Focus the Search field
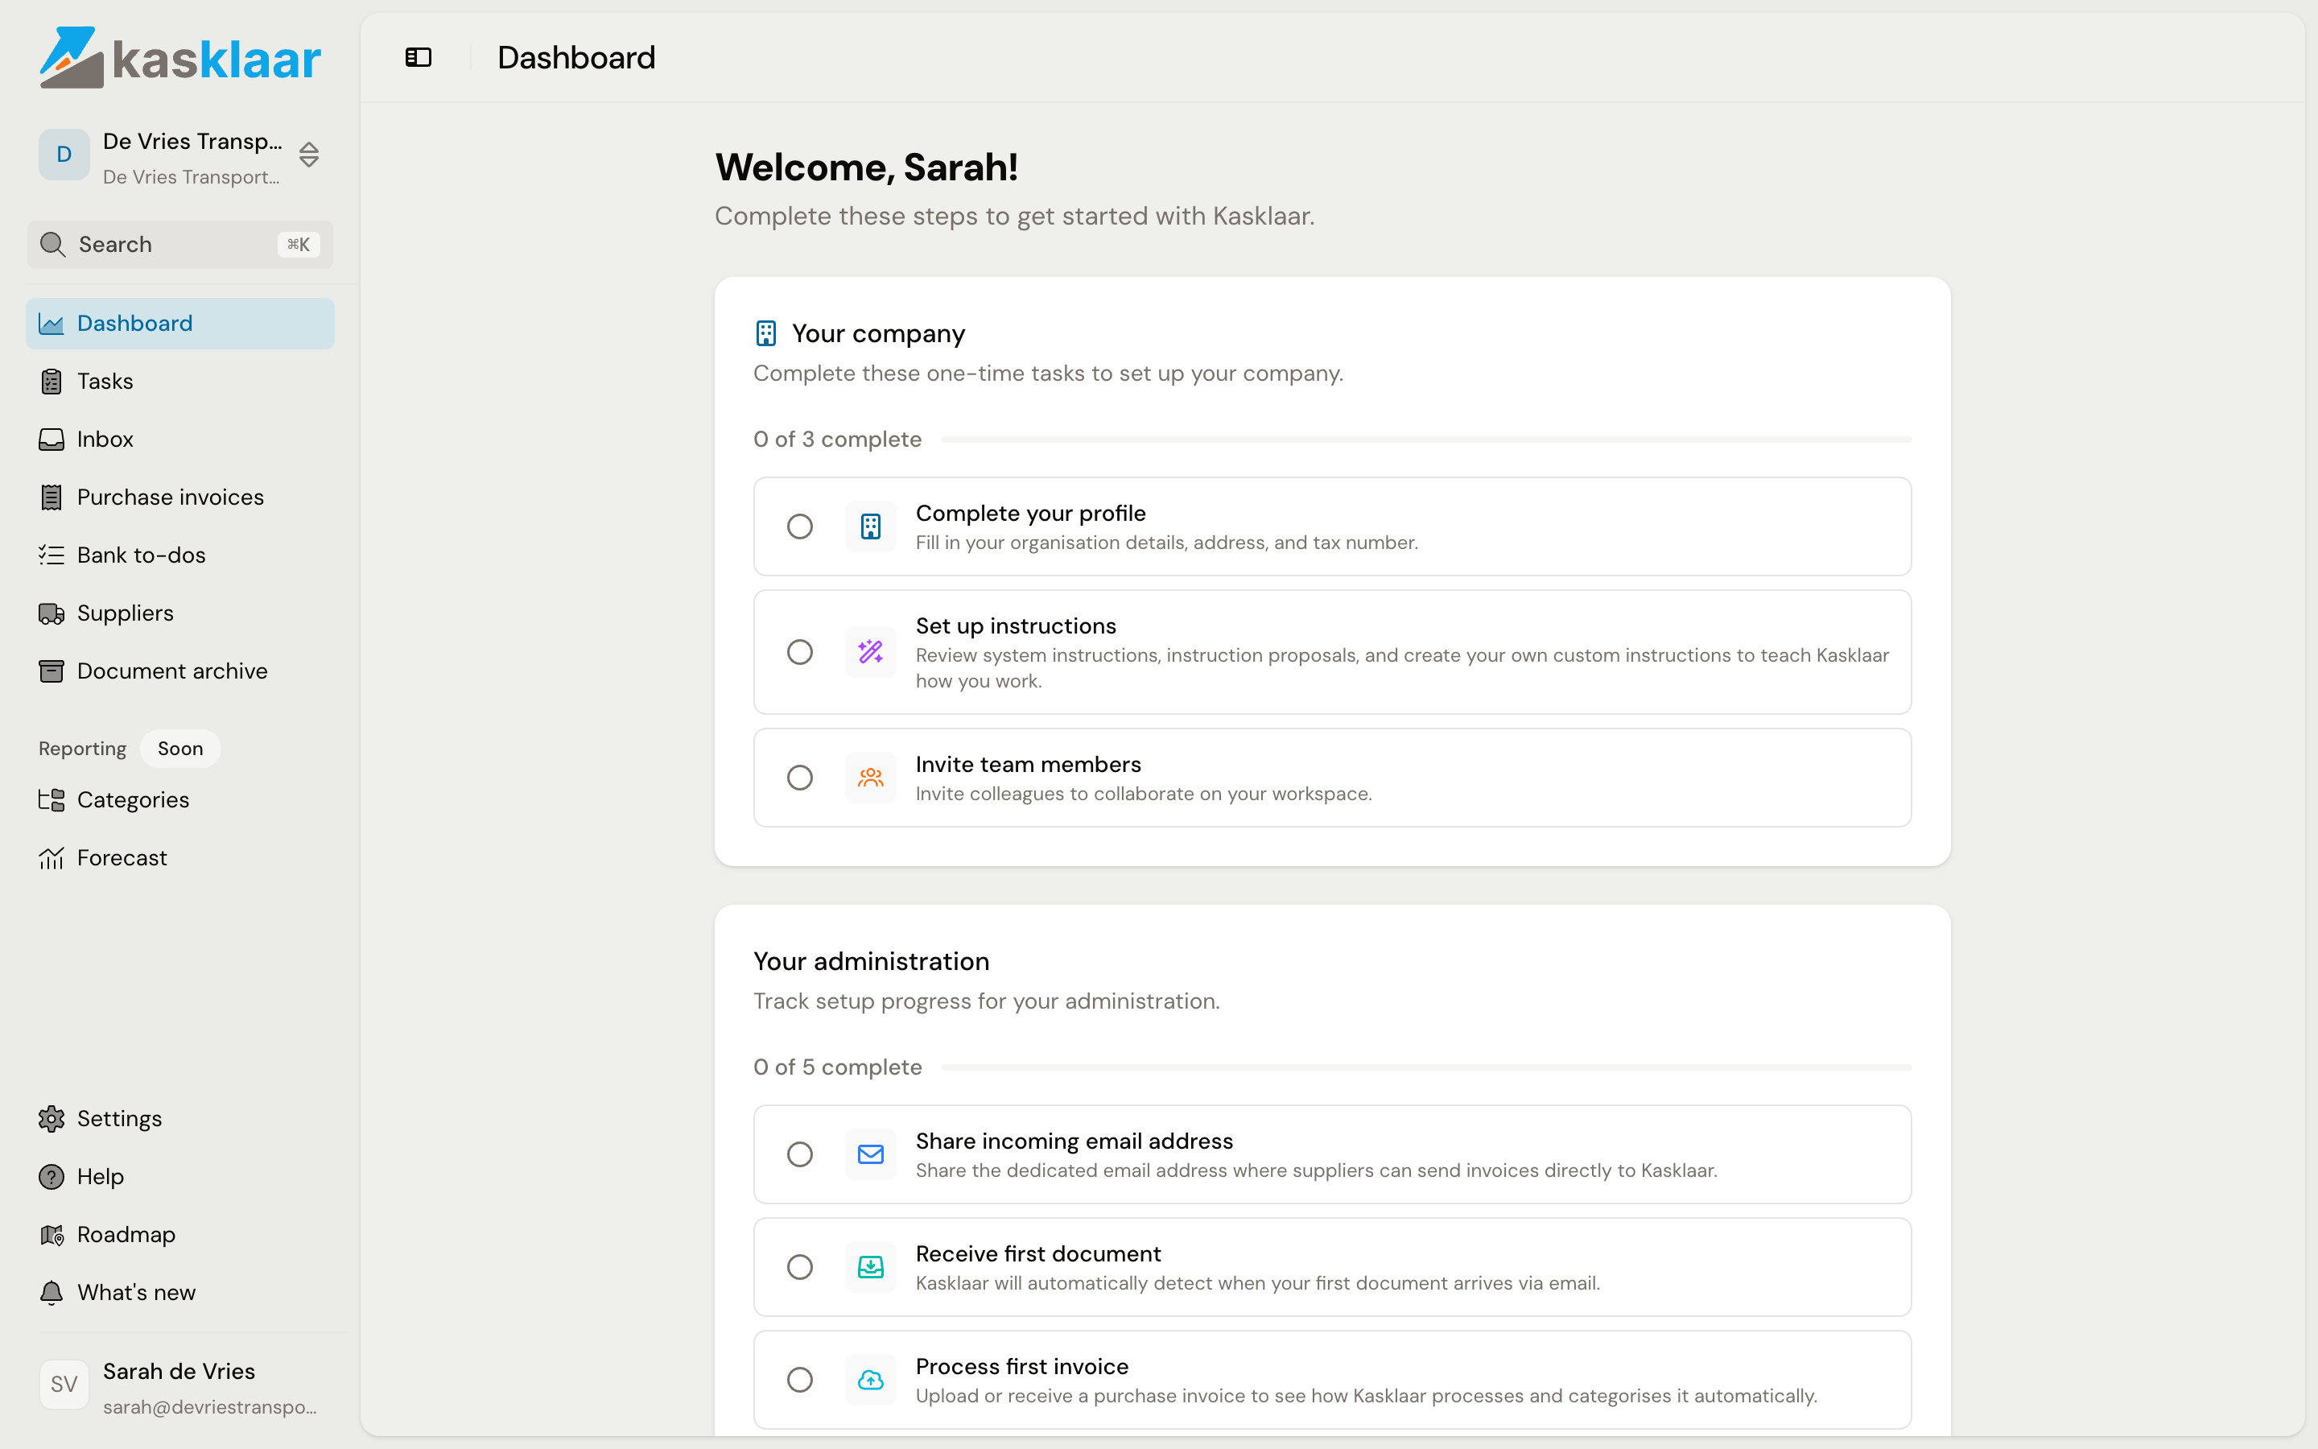The height and width of the screenshot is (1449, 2318). (x=180, y=245)
